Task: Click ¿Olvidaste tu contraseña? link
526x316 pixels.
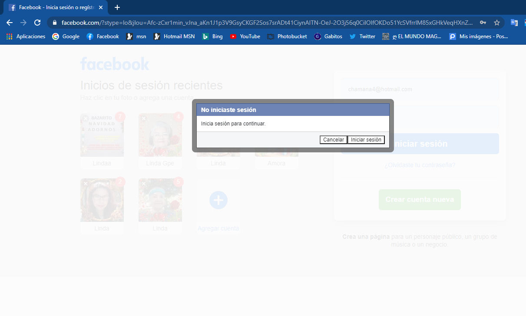Action: [420, 165]
